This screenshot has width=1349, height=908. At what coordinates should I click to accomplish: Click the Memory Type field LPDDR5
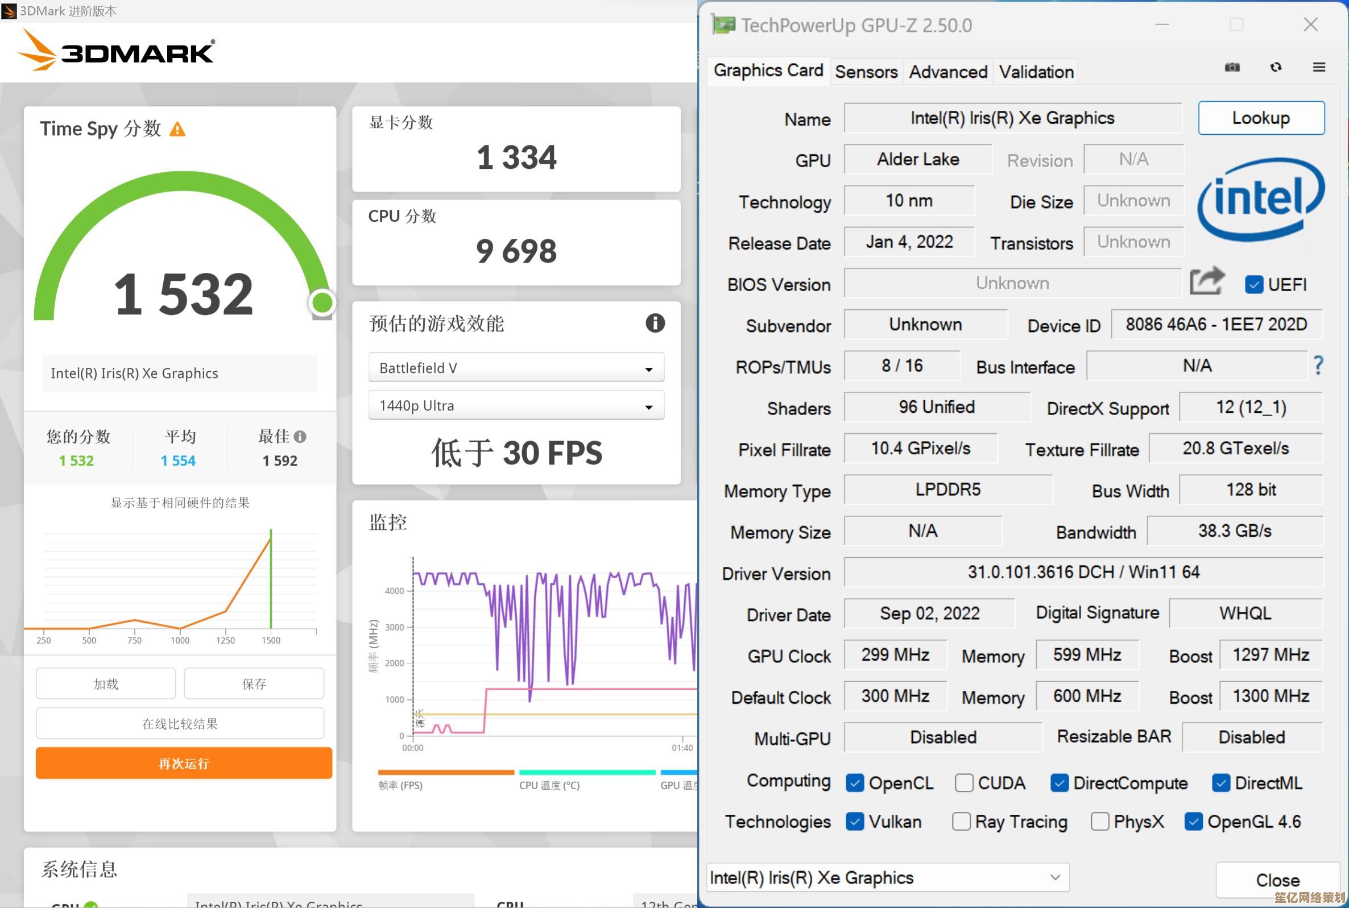pos(948,490)
